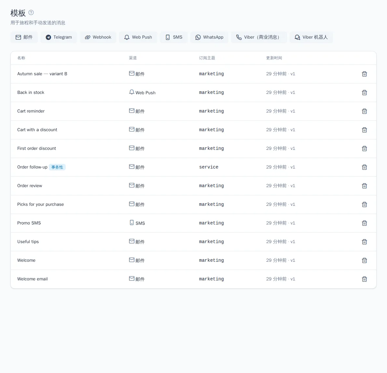Image resolution: width=387 pixels, height=373 pixels.
Task: Open the Cart reminder template
Action: (x=31, y=111)
